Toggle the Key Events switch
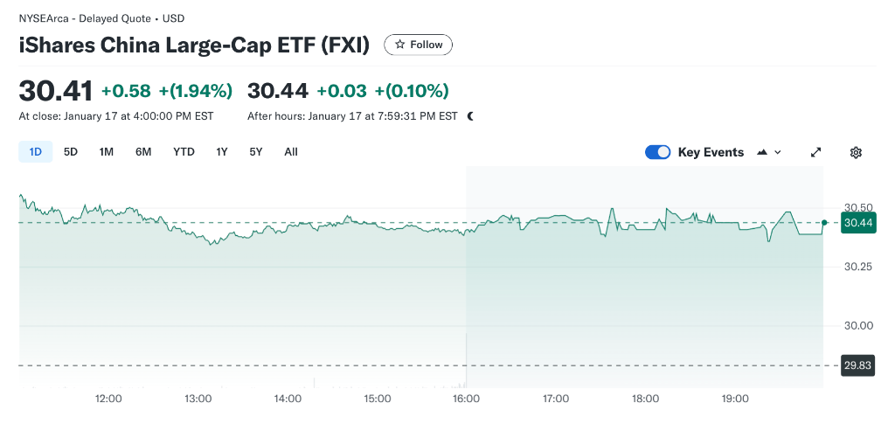The height and width of the screenshot is (424, 895). pos(657,152)
